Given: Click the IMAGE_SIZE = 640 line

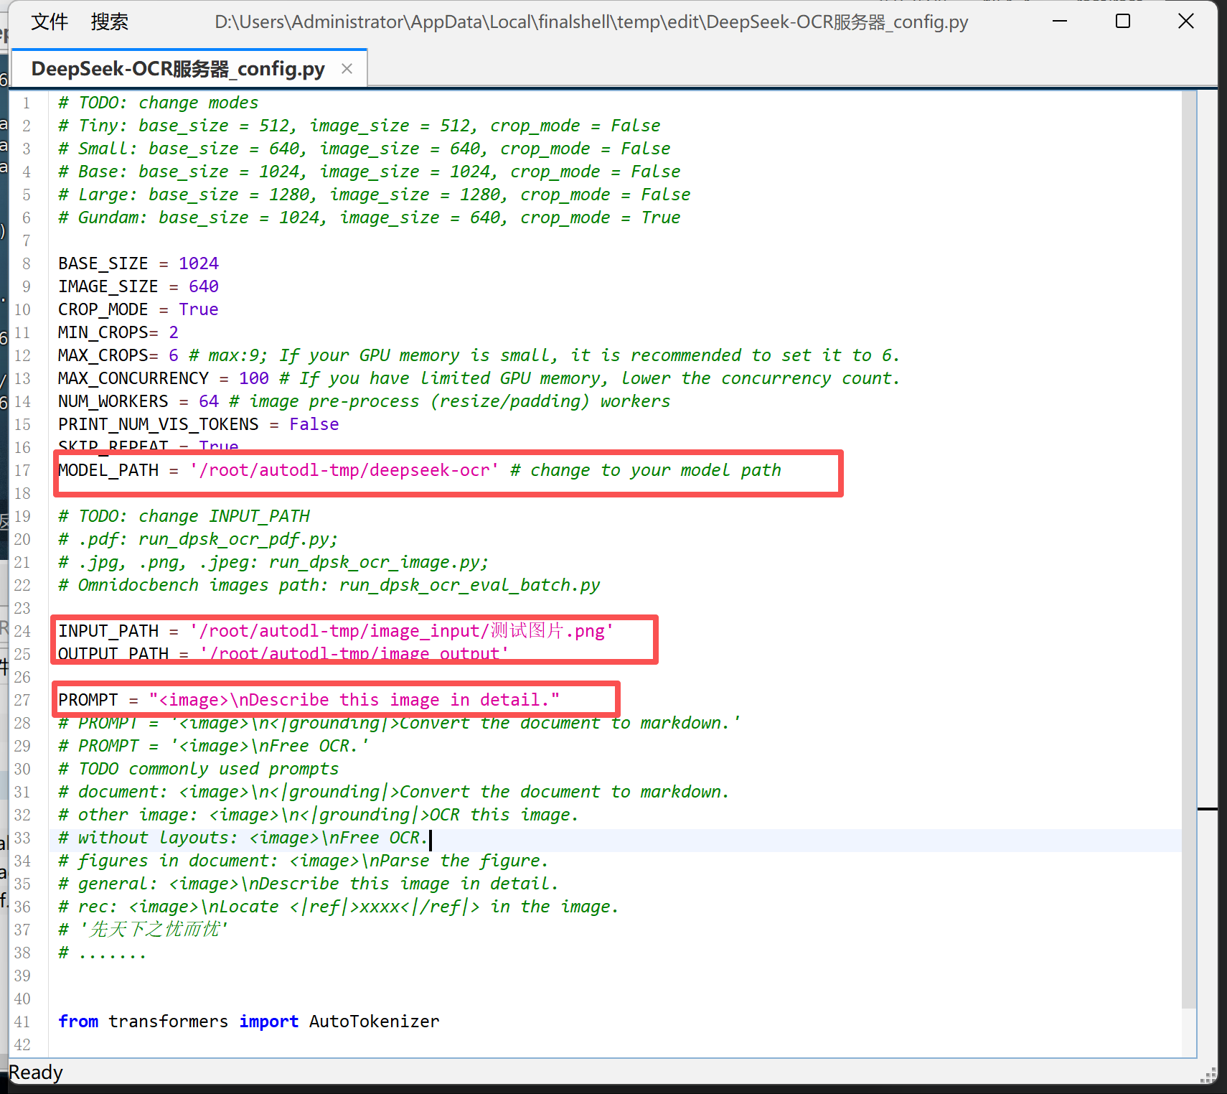Looking at the screenshot, I should pyautogui.click(x=138, y=286).
